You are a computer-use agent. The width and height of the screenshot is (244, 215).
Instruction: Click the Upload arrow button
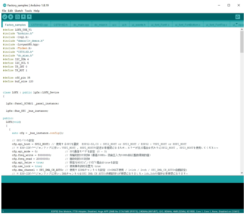11,17
